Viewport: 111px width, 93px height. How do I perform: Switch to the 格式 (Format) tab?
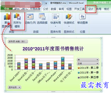(x=106, y=9)
